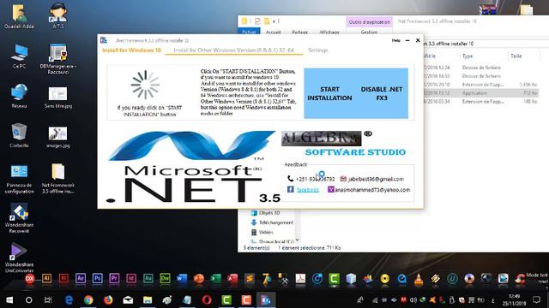Click the DISABLE .NET FX3 button
Viewport: 549px width, 308px height.
coord(381,93)
